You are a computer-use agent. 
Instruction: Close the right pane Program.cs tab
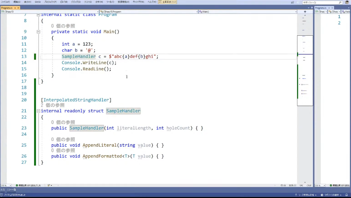pyautogui.click(x=332, y=8)
